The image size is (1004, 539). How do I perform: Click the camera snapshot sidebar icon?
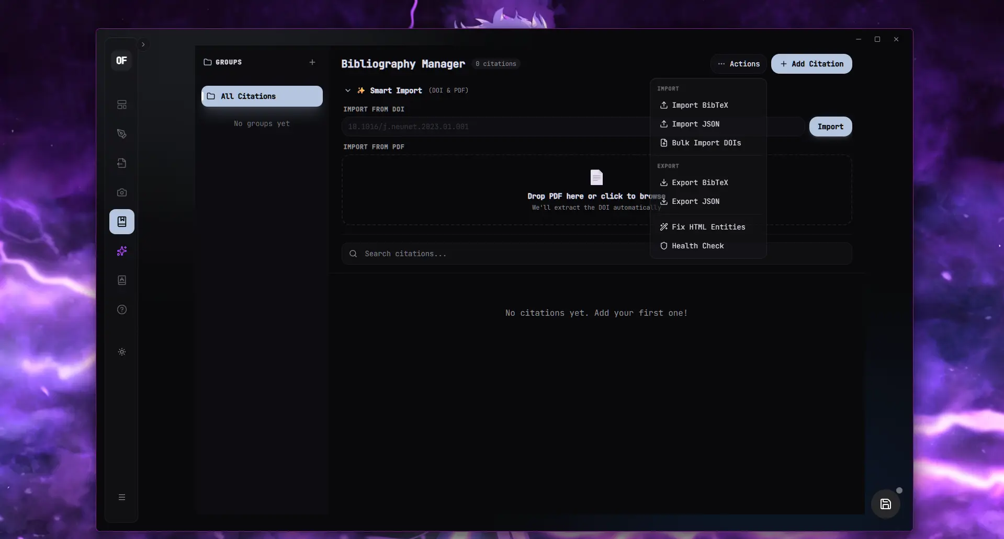[122, 192]
